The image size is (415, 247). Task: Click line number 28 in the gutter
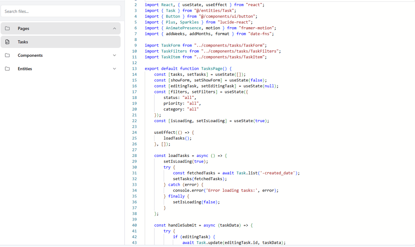click(x=135, y=156)
